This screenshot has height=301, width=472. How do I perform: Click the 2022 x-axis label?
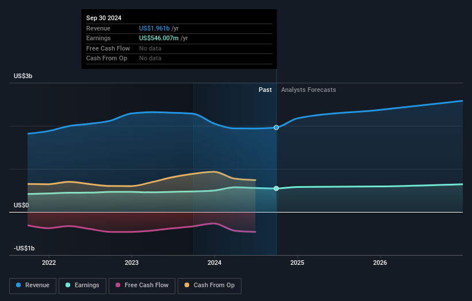(49, 263)
